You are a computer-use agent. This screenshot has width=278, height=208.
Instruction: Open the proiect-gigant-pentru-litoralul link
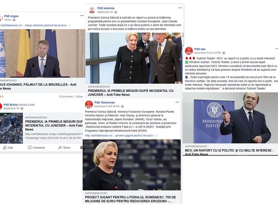point(121,135)
